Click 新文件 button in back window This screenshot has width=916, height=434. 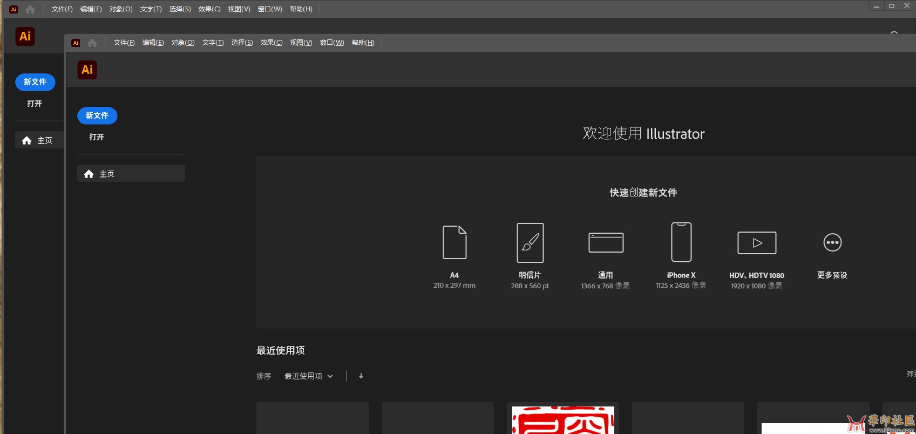click(35, 82)
